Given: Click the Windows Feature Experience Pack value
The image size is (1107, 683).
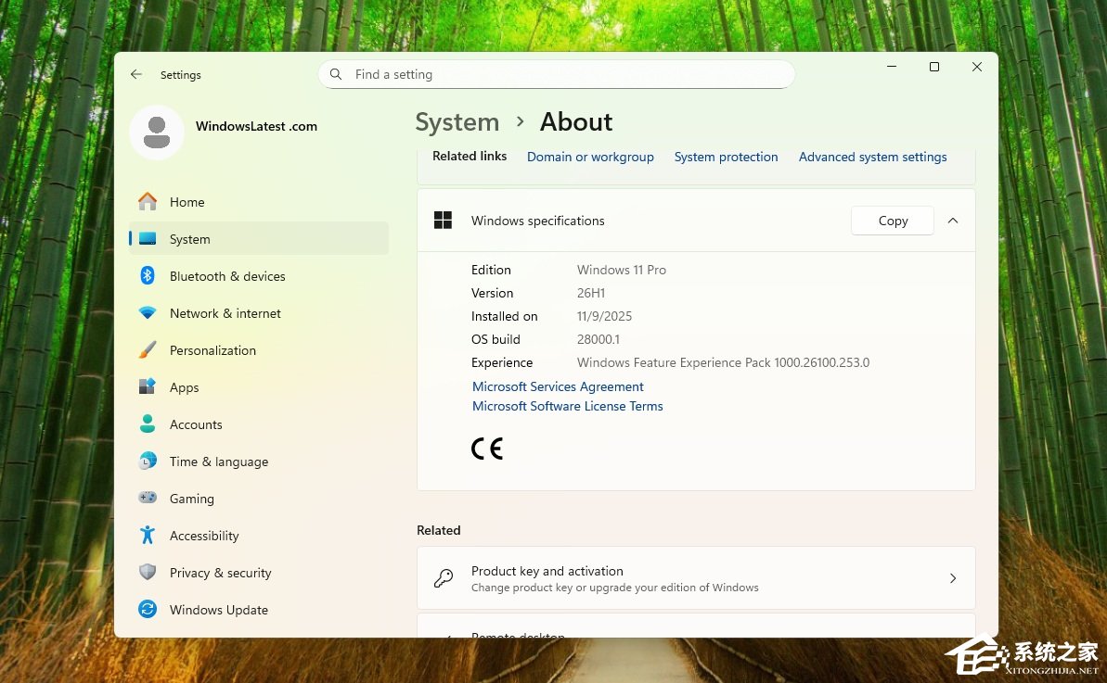Looking at the screenshot, I should pos(723,362).
